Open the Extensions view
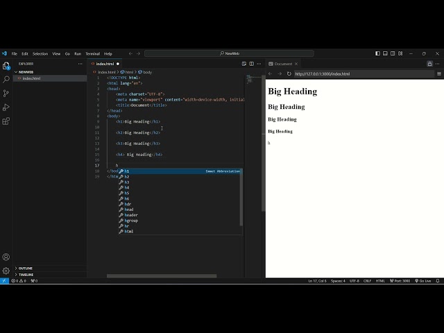 pos(6,121)
